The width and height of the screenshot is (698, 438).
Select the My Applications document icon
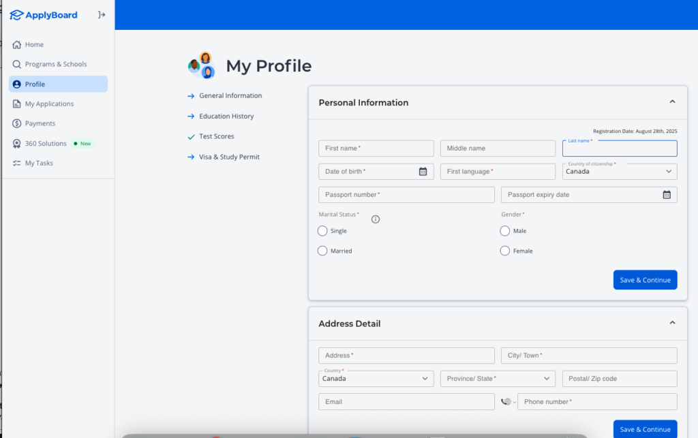16,104
